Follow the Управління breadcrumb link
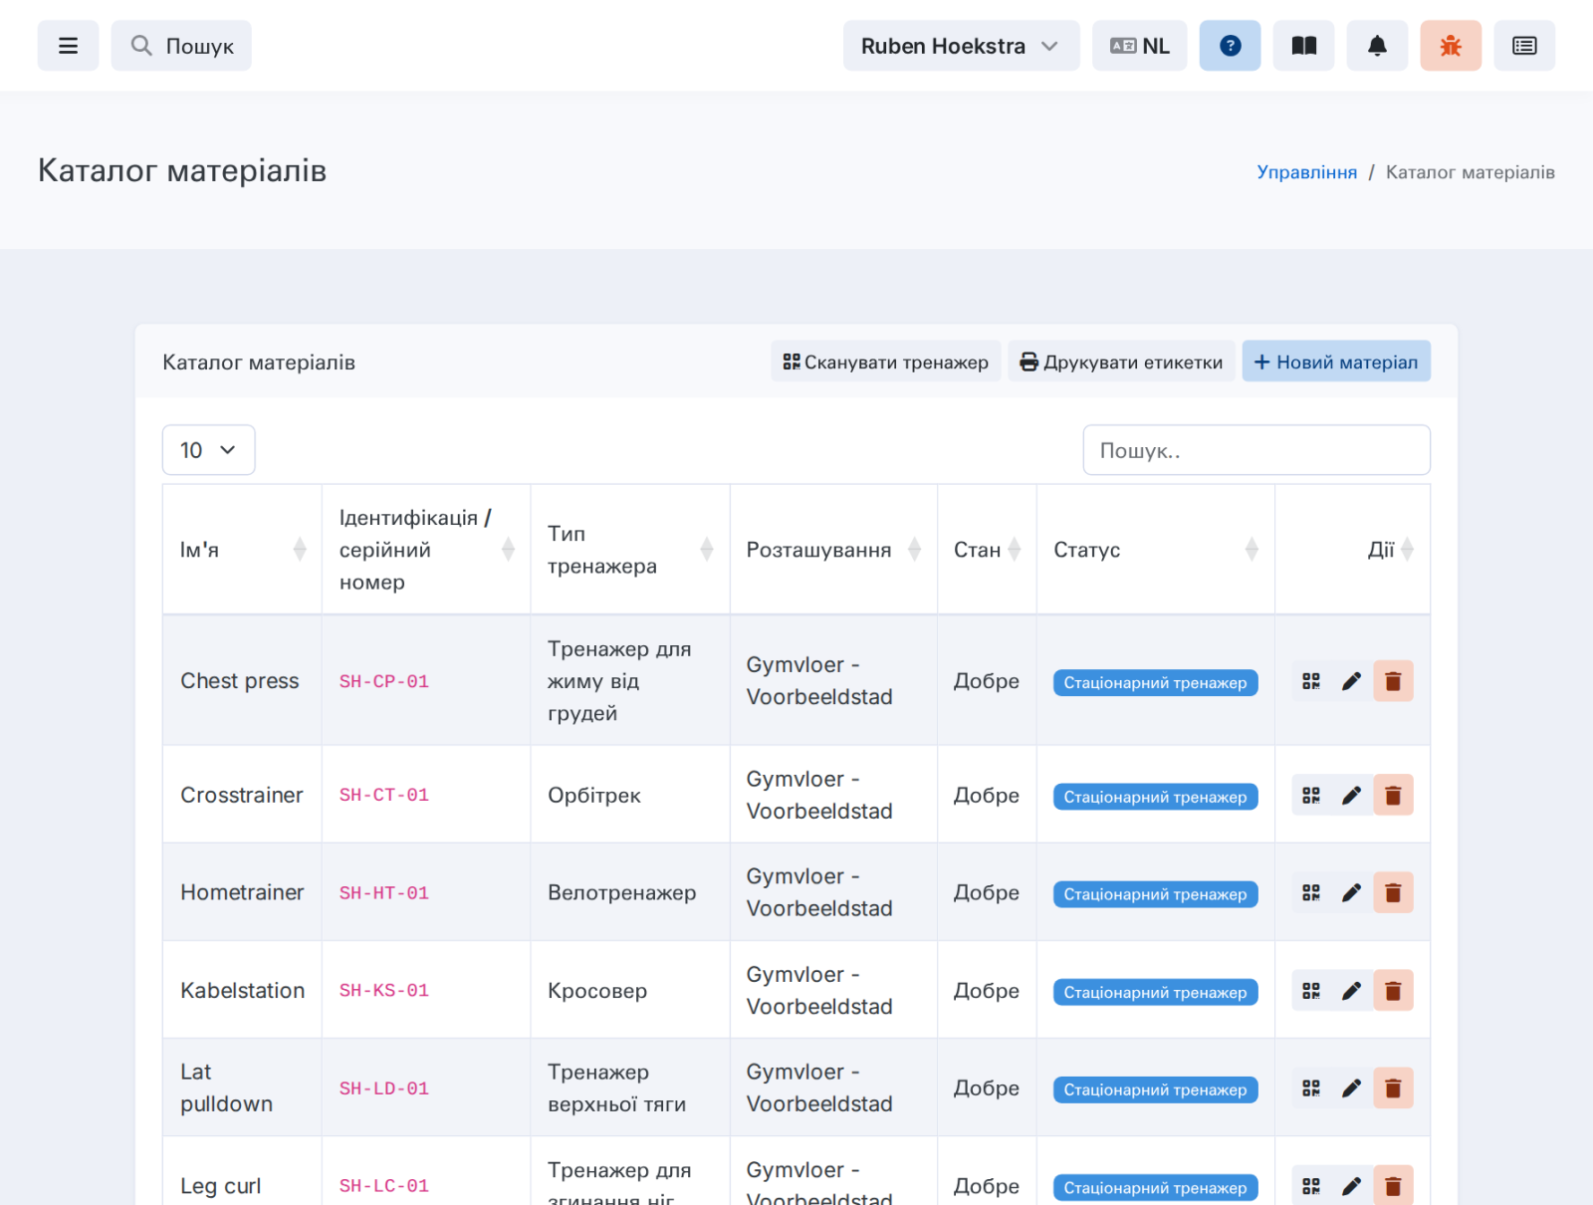 point(1306,172)
